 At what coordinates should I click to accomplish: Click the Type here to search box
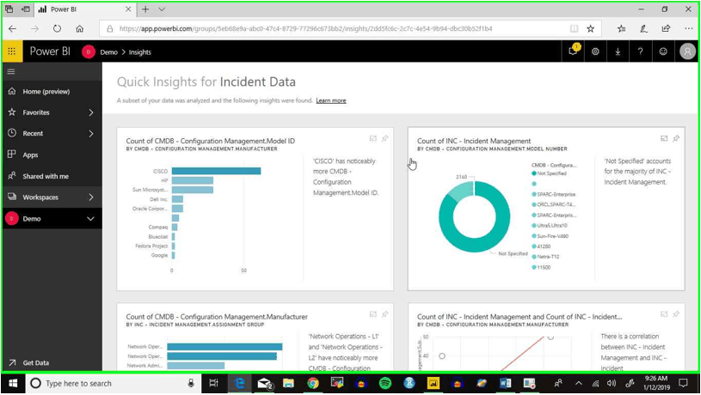pos(114,383)
